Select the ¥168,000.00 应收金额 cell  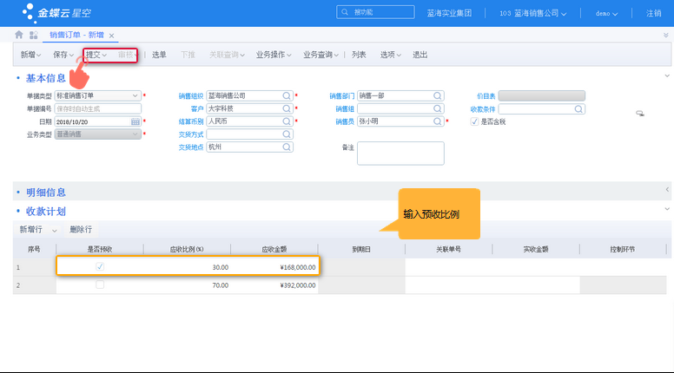pyautogui.click(x=274, y=267)
